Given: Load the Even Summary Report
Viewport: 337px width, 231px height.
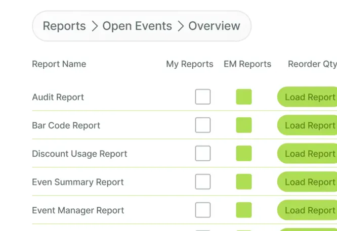Looking at the screenshot, I should [307, 182].
